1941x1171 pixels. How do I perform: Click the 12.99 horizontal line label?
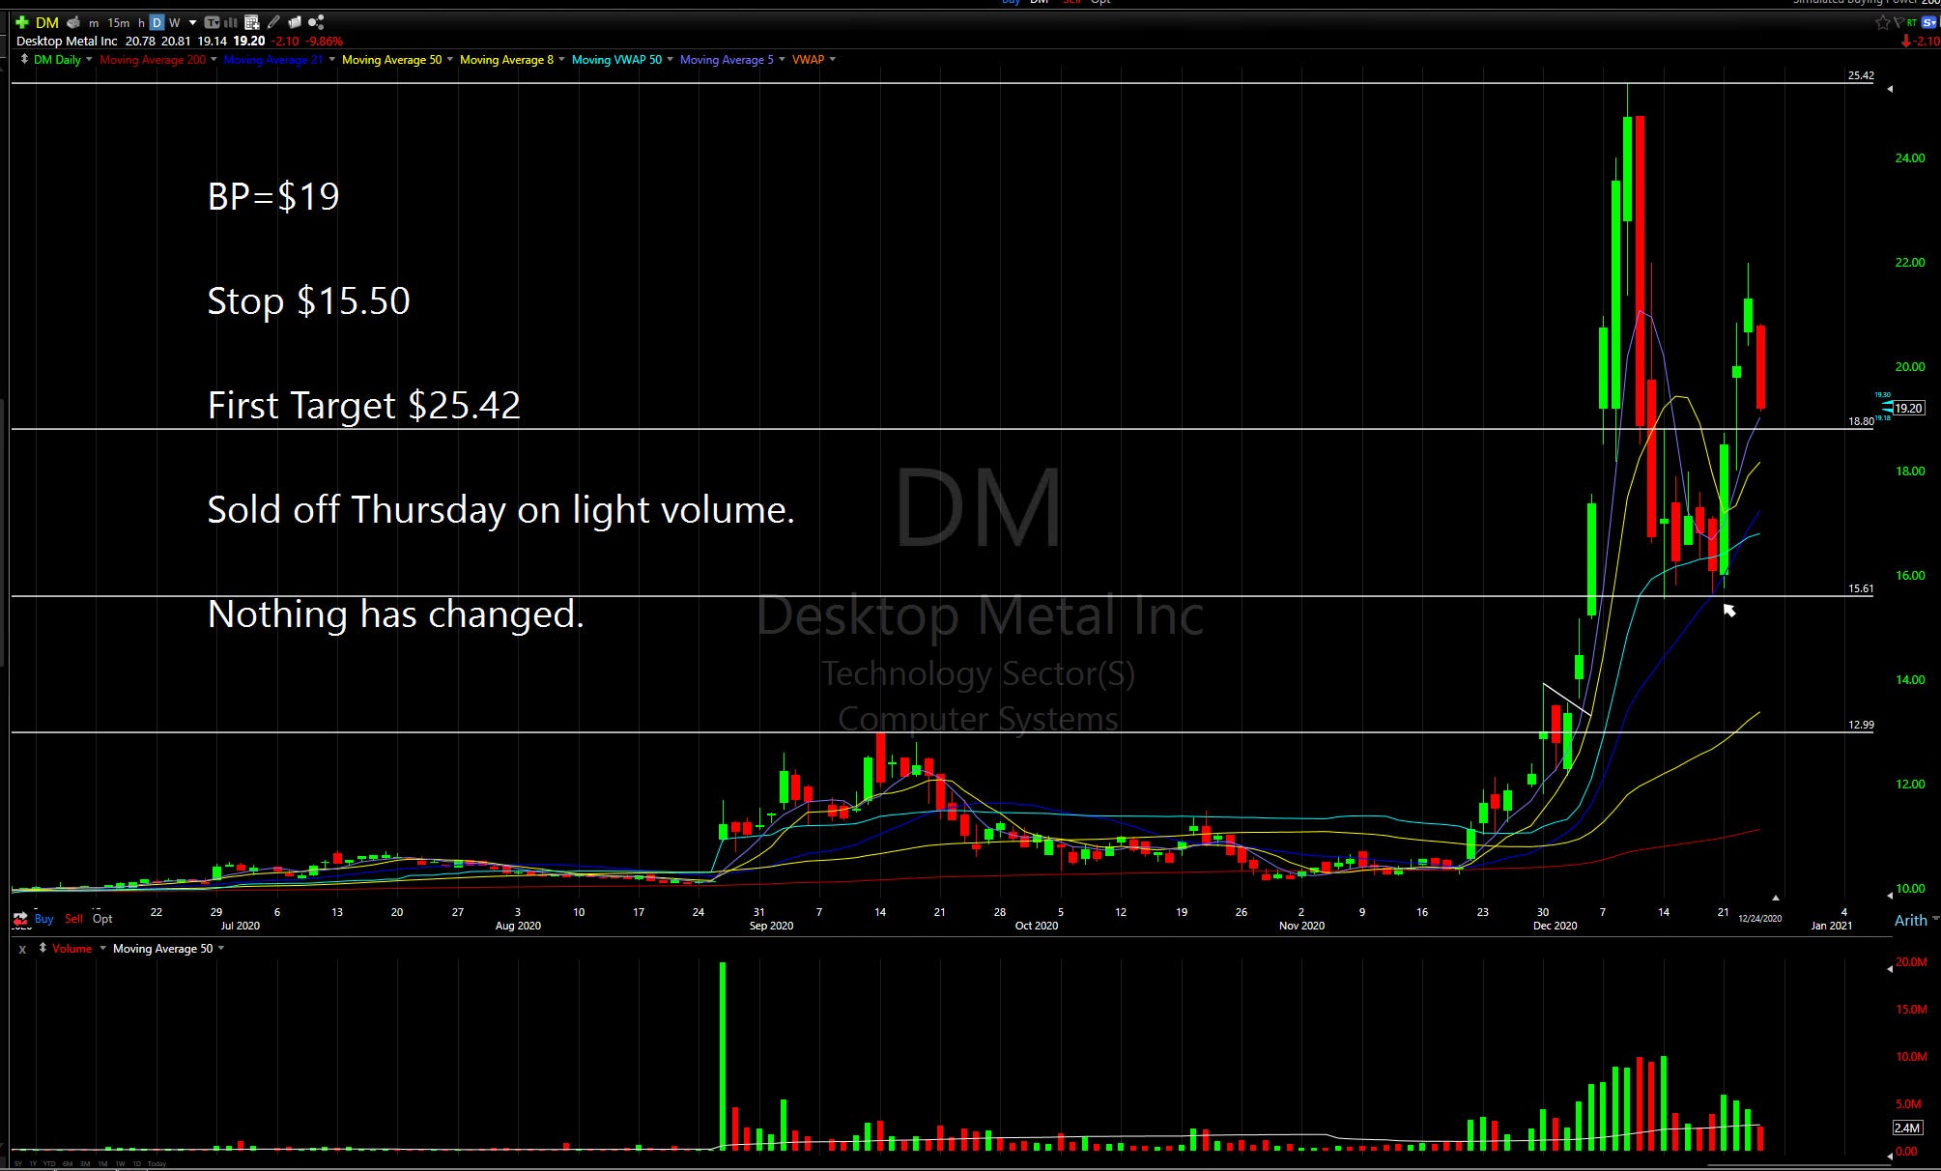[1861, 725]
